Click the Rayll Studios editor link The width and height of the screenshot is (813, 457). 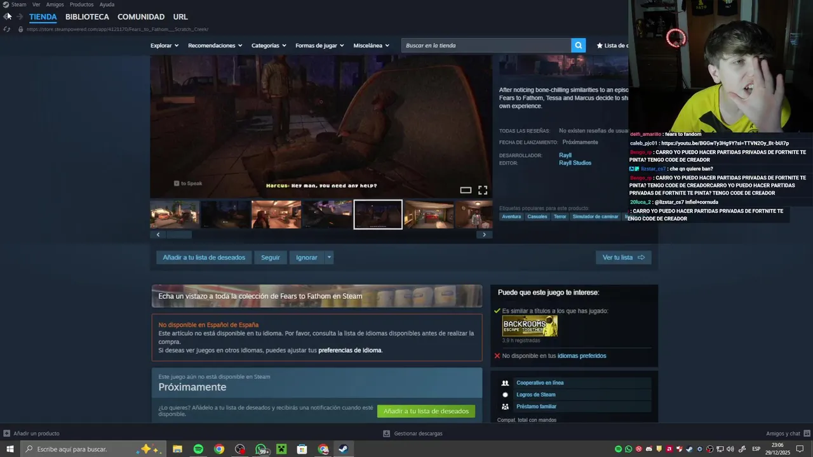(x=575, y=163)
